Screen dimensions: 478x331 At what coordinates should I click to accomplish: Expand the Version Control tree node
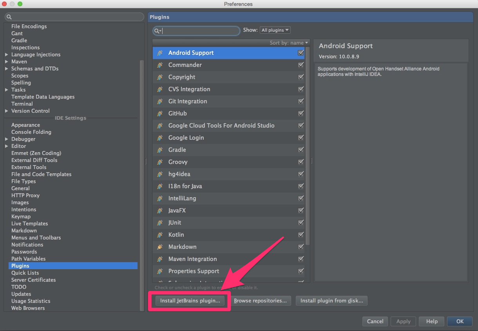coord(7,111)
